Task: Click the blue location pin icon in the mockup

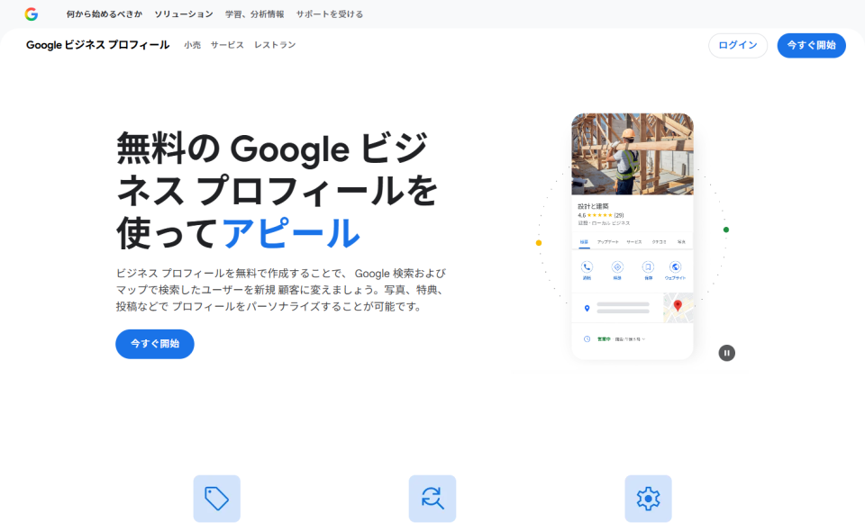Action: pos(587,308)
